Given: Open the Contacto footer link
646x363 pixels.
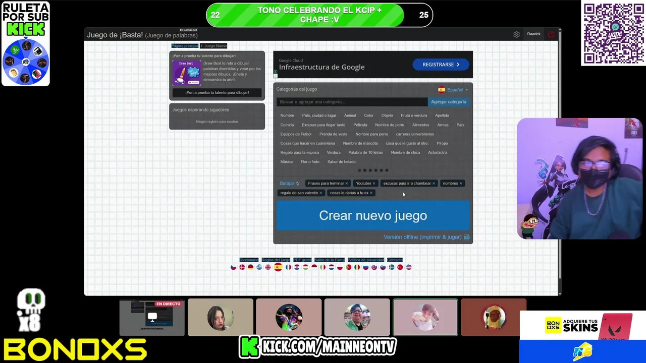Looking at the screenshot, I should (395, 260).
